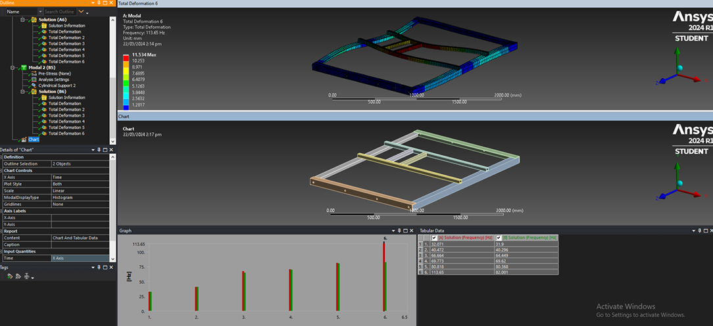Collapse the Solution (B6) tree node
Screen dimensions: 713x326
click(22, 91)
